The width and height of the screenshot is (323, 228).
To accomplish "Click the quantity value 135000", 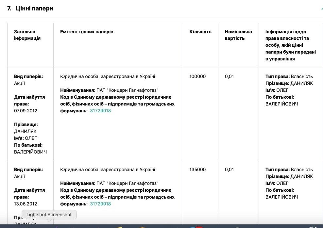I will pos(197,170).
